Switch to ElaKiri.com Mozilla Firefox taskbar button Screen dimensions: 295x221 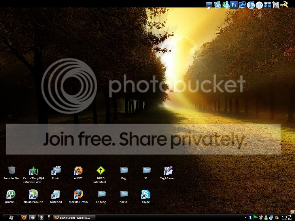coord(74,218)
